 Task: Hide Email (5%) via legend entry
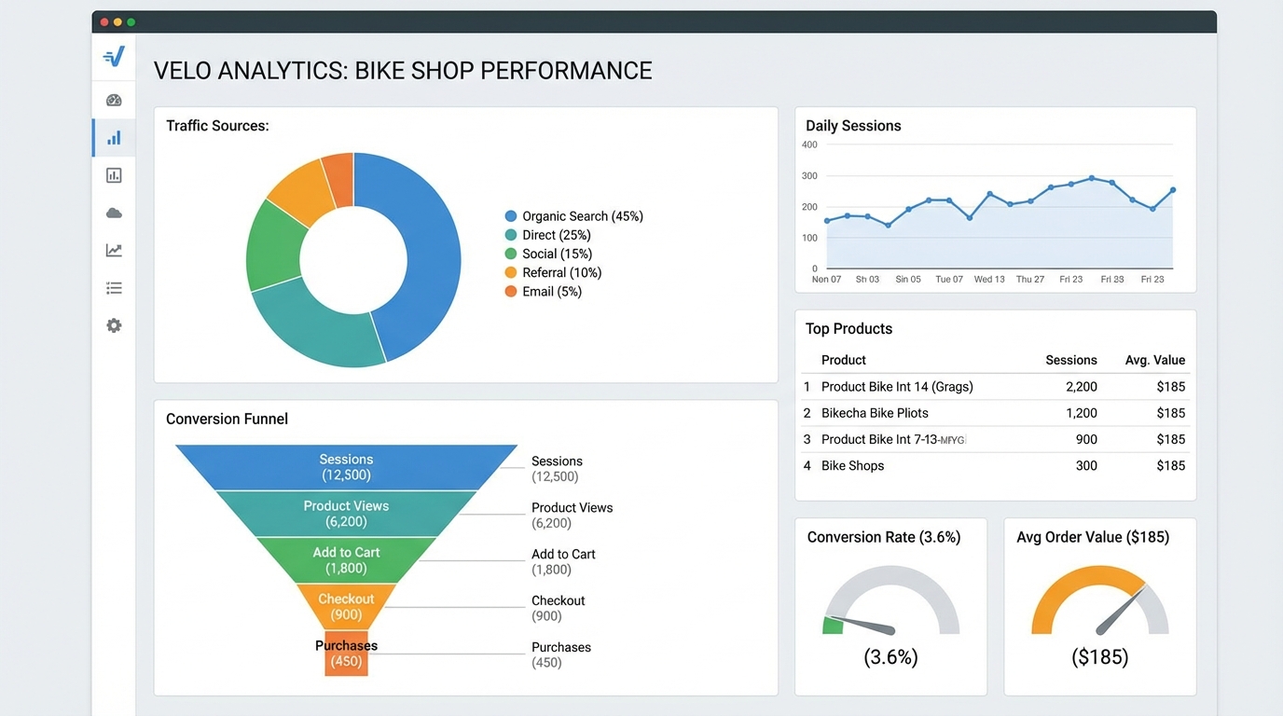click(x=550, y=291)
